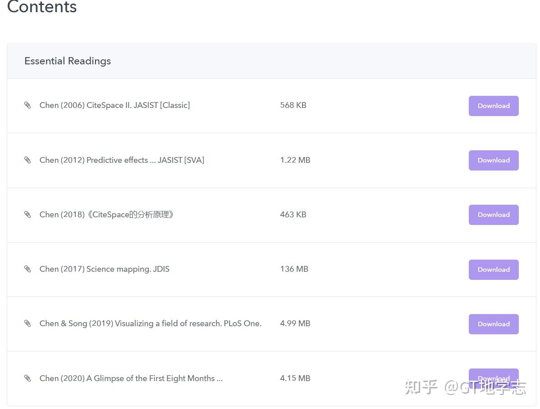Open Chen & Song (2019) Visualizing a field title

coord(150,324)
